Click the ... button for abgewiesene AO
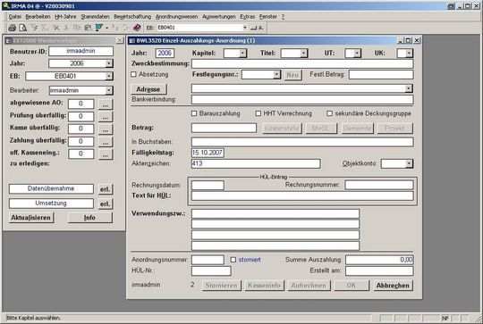This screenshot has width=483, height=324. click(x=106, y=104)
